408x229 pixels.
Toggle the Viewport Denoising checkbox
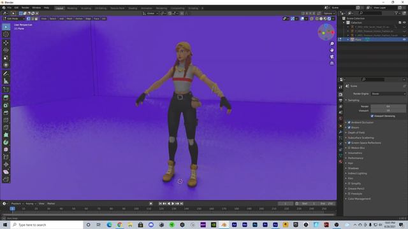point(372,116)
